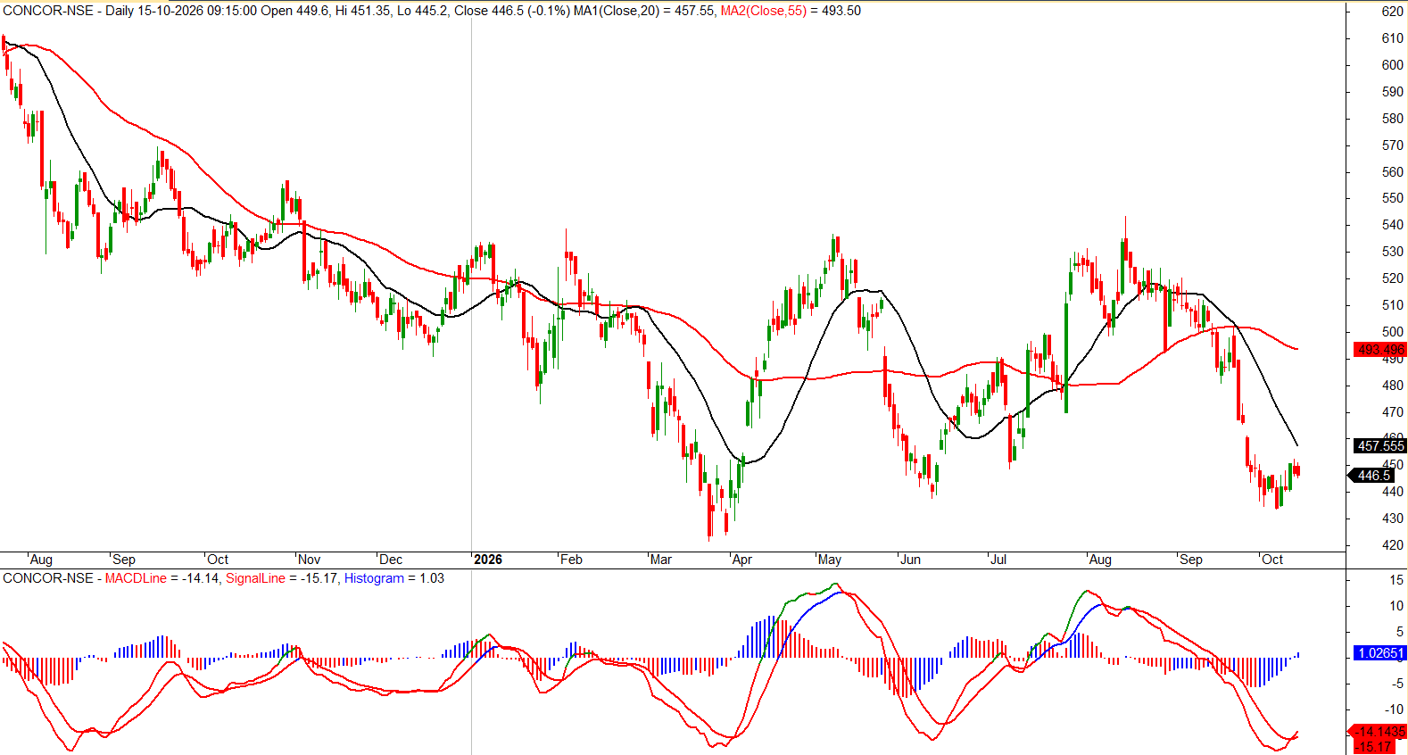
Task: Click the Feb label on time axis
Action: [571, 560]
